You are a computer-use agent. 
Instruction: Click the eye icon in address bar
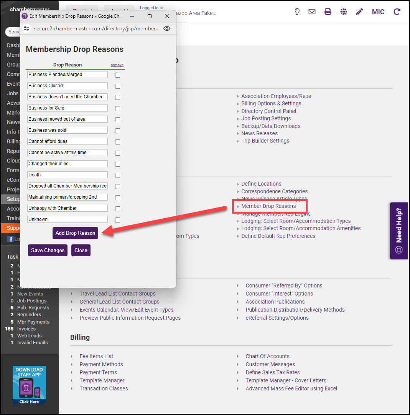(167, 28)
